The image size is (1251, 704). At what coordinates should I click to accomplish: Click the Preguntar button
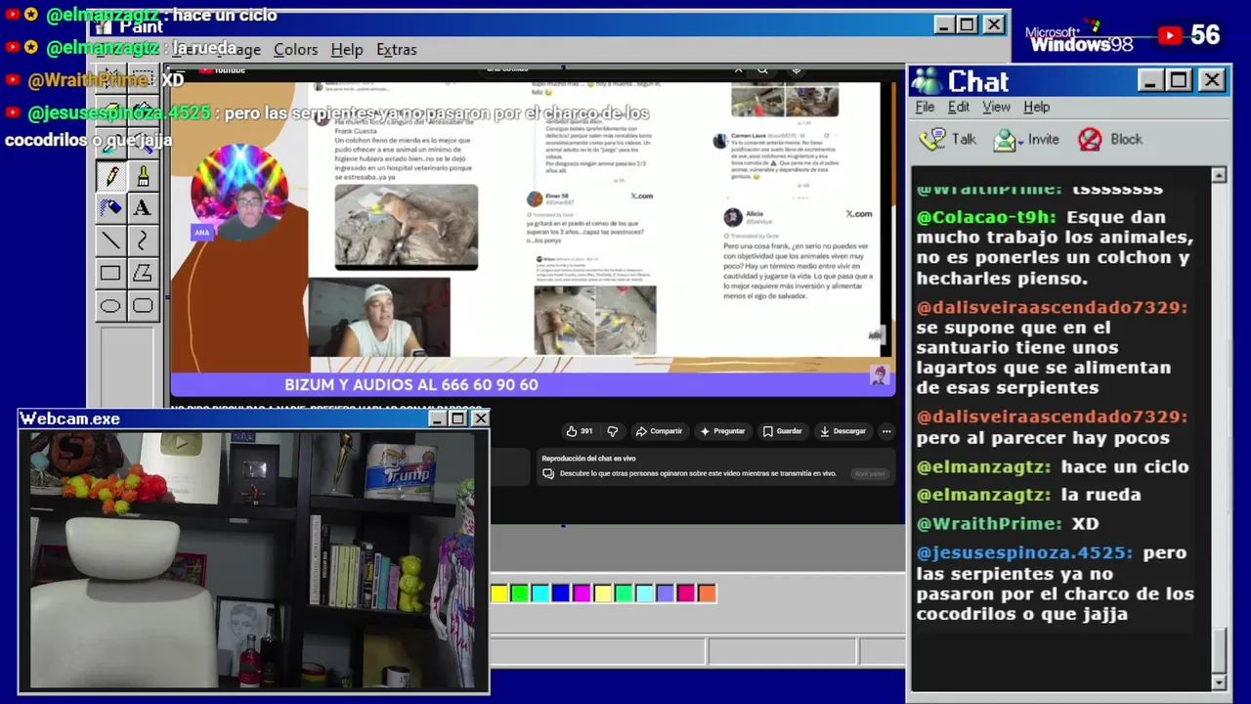722,431
